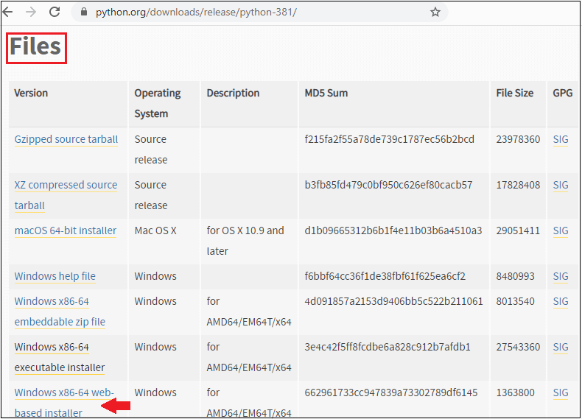
Task: Click the padlock site security icon
Action: click(x=84, y=12)
